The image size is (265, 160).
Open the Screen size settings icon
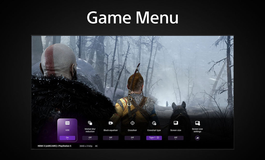197,123
